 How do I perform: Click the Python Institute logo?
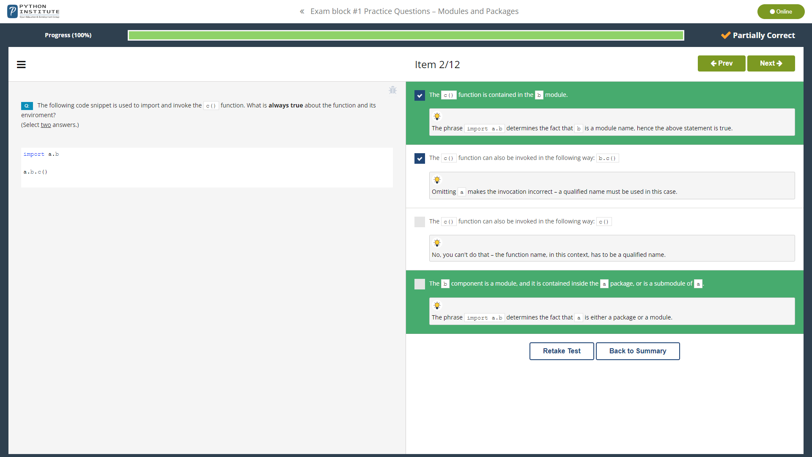point(33,11)
